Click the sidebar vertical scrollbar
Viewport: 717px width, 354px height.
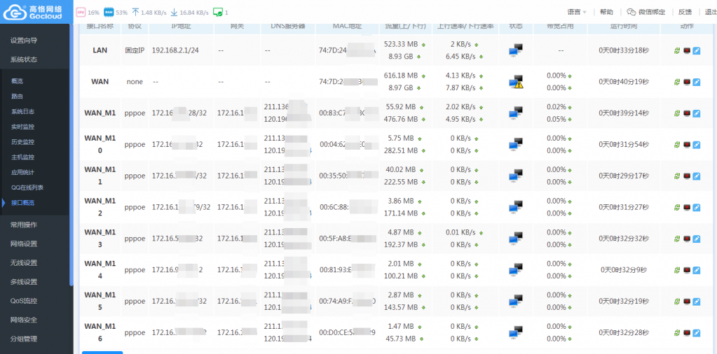[x=71, y=155]
